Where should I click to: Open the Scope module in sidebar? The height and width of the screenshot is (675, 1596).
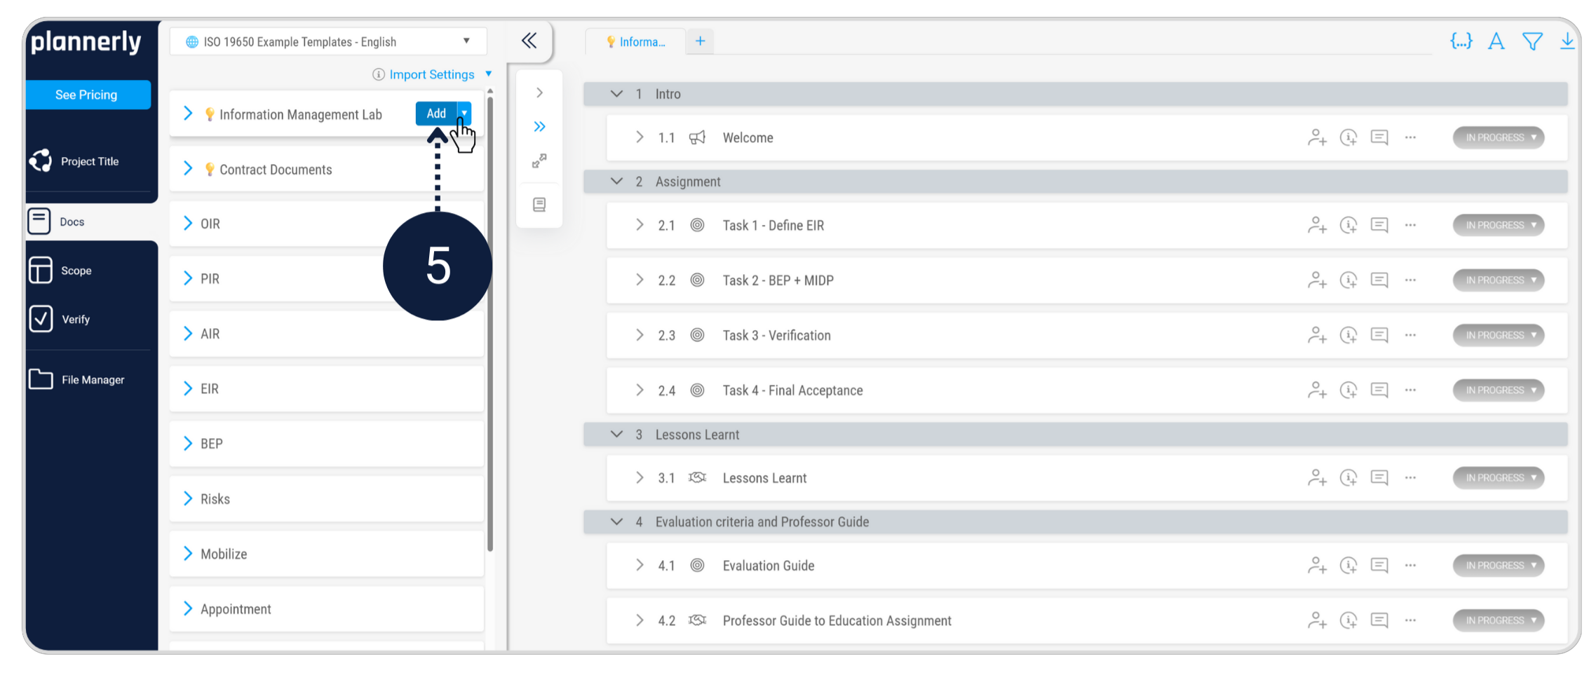(x=76, y=271)
